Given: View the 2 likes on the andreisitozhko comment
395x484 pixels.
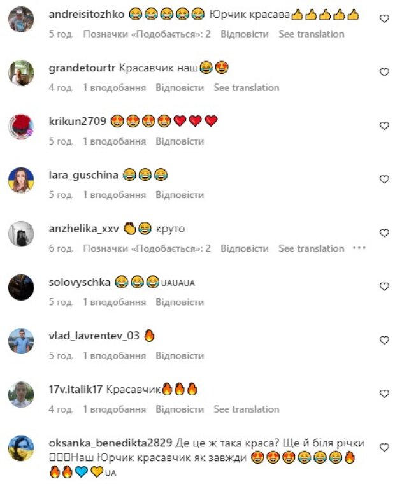Looking at the screenshot, I should [147, 34].
